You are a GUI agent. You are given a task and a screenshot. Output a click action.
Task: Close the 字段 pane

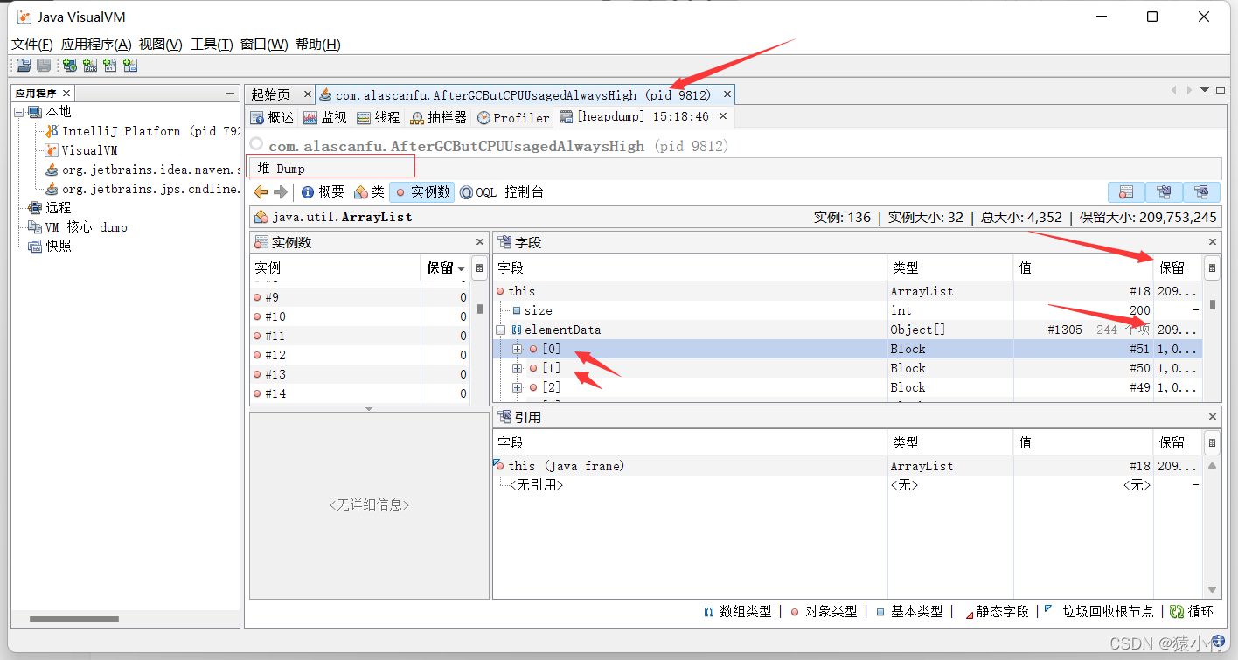pyautogui.click(x=1212, y=242)
